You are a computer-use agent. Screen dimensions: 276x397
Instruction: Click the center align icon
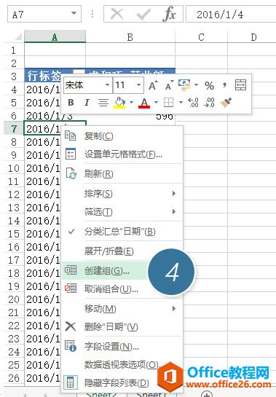103,103
